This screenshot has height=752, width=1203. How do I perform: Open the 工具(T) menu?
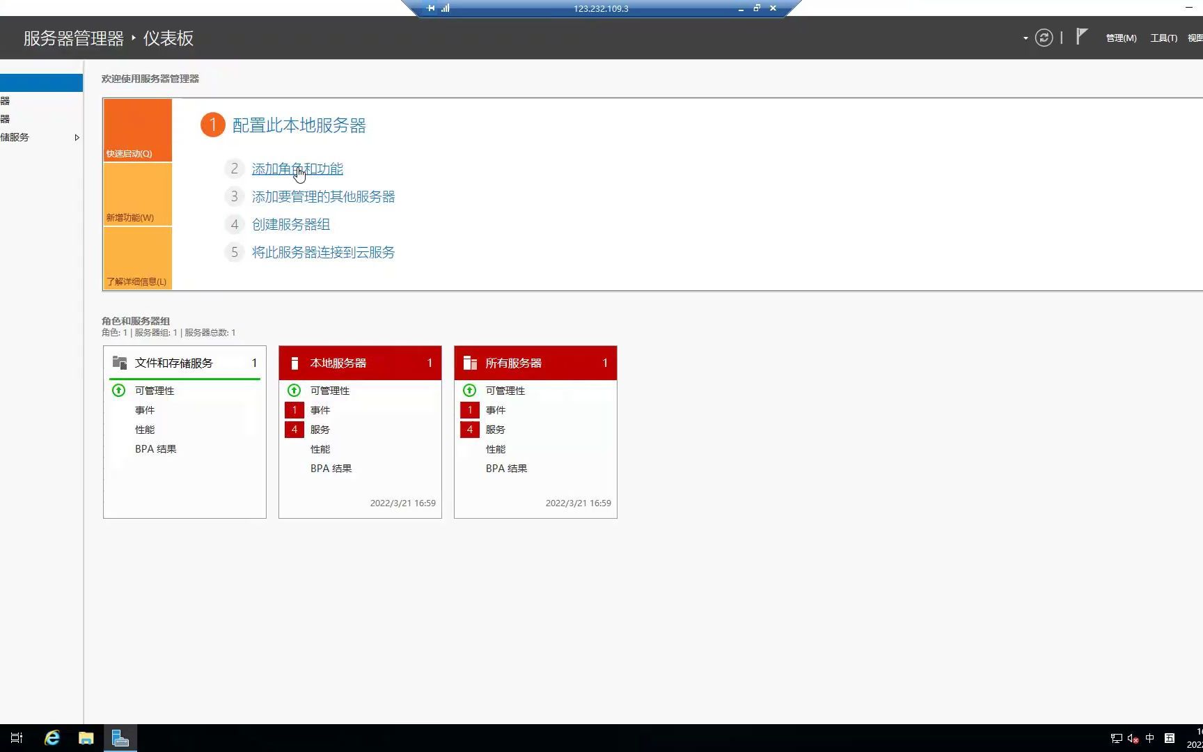(x=1163, y=38)
